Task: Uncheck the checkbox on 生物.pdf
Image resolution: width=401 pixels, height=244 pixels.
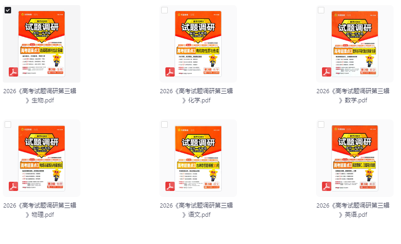Action: tap(8, 10)
